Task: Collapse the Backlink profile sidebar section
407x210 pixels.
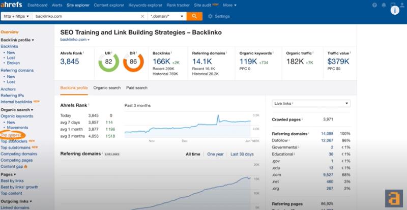Action: (17, 40)
